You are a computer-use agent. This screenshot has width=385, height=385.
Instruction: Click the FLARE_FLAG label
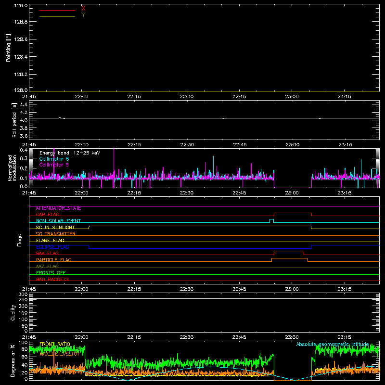click(x=50, y=240)
